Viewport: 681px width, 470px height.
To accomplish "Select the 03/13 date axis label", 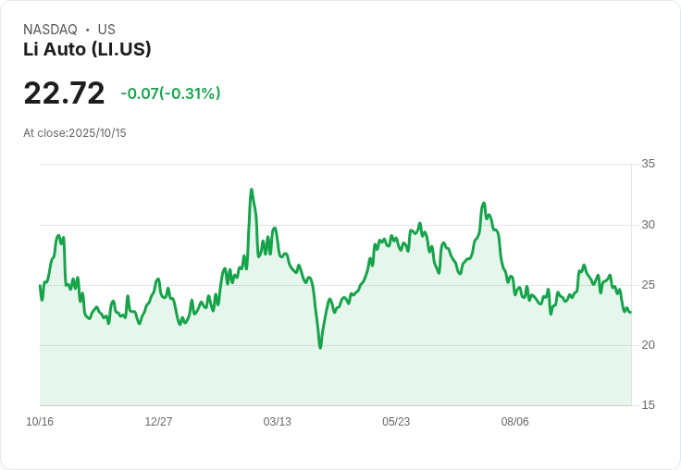I will click(x=277, y=422).
